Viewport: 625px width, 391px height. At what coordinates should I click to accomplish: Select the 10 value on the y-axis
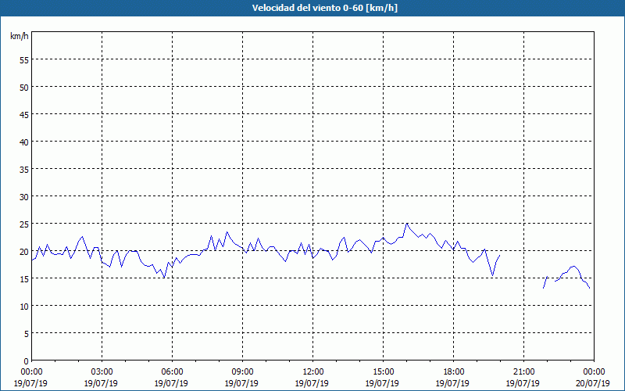coord(24,306)
